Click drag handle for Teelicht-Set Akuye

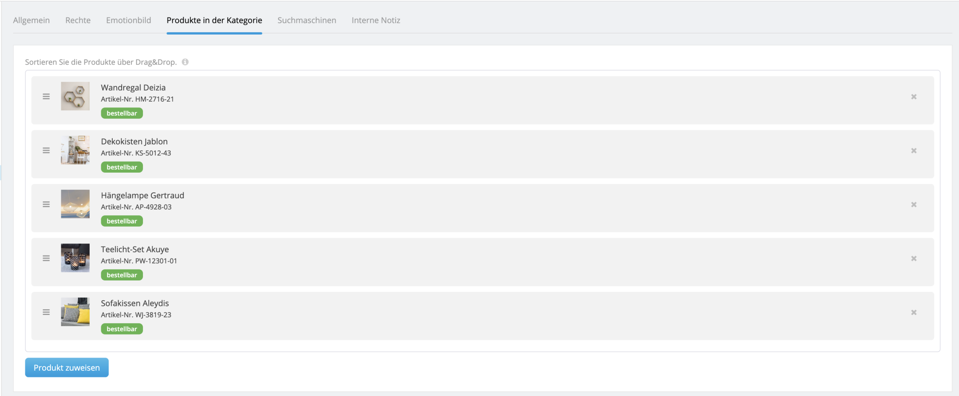pyautogui.click(x=46, y=258)
